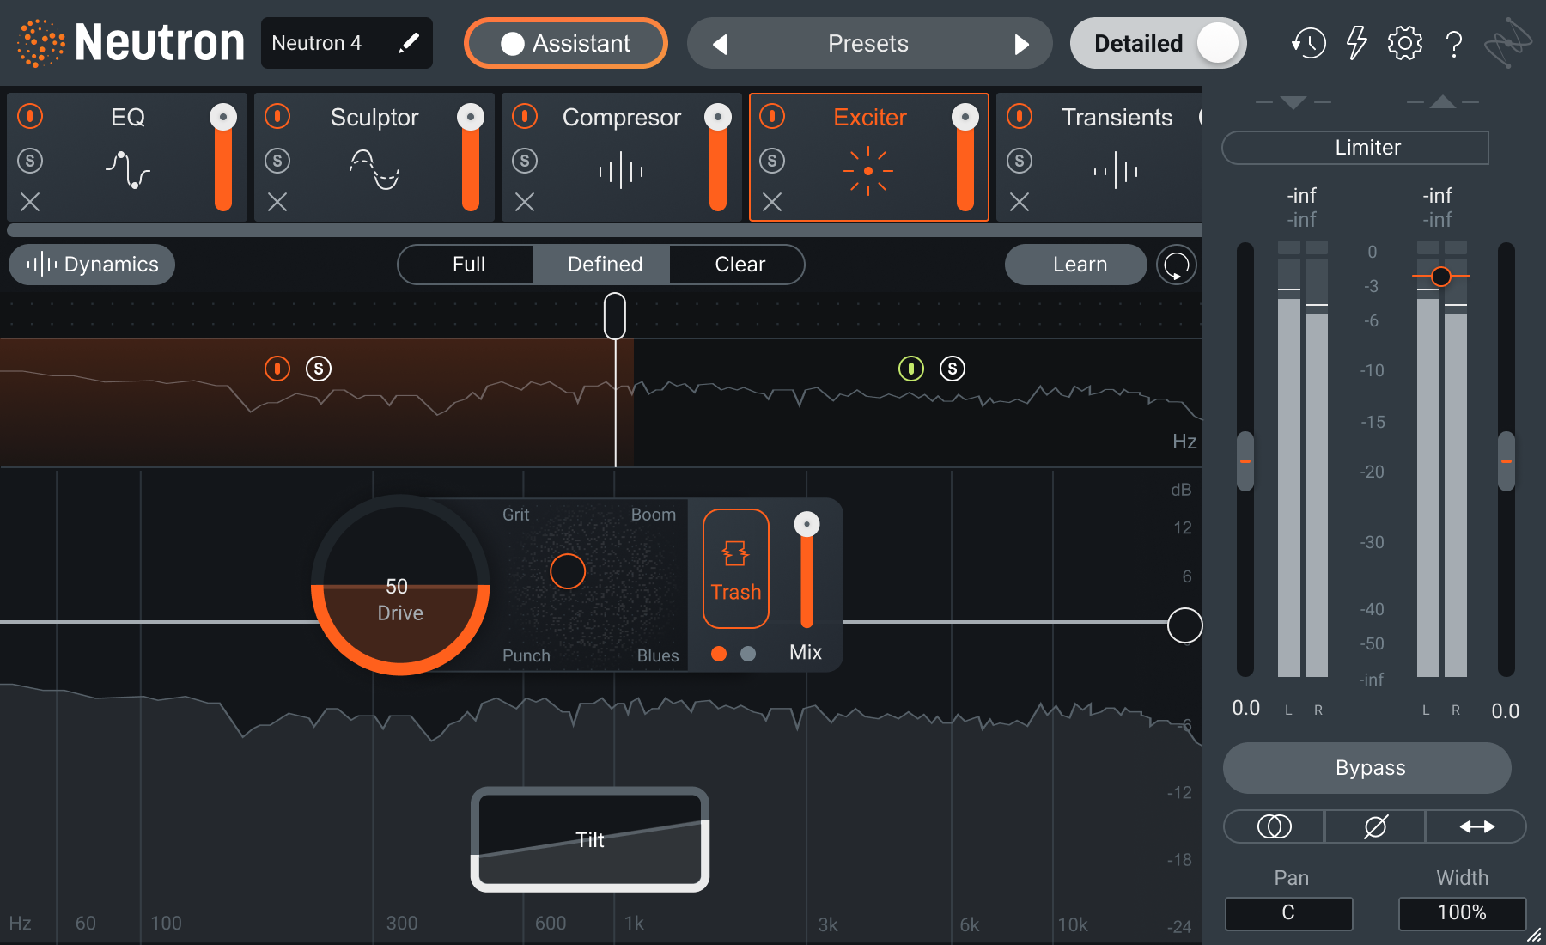The height and width of the screenshot is (945, 1546).
Task: Solo the Transients module
Action: point(1020,161)
